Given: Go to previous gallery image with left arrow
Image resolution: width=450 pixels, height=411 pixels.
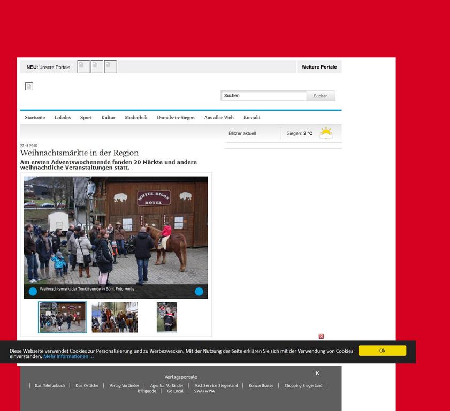Looking at the screenshot, I should (x=33, y=291).
